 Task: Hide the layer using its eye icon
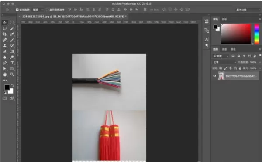[214, 76]
